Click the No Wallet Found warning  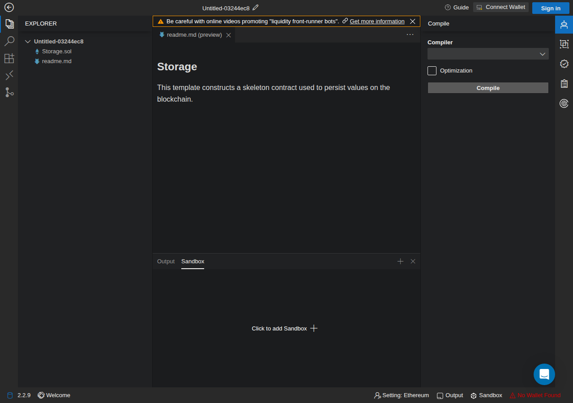tap(535, 395)
